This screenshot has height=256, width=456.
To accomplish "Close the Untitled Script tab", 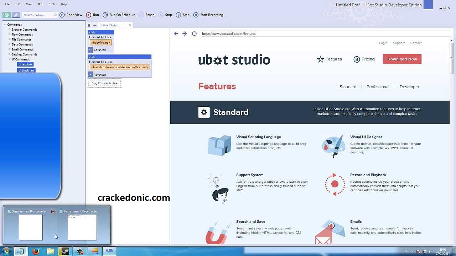I will coord(130,25).
